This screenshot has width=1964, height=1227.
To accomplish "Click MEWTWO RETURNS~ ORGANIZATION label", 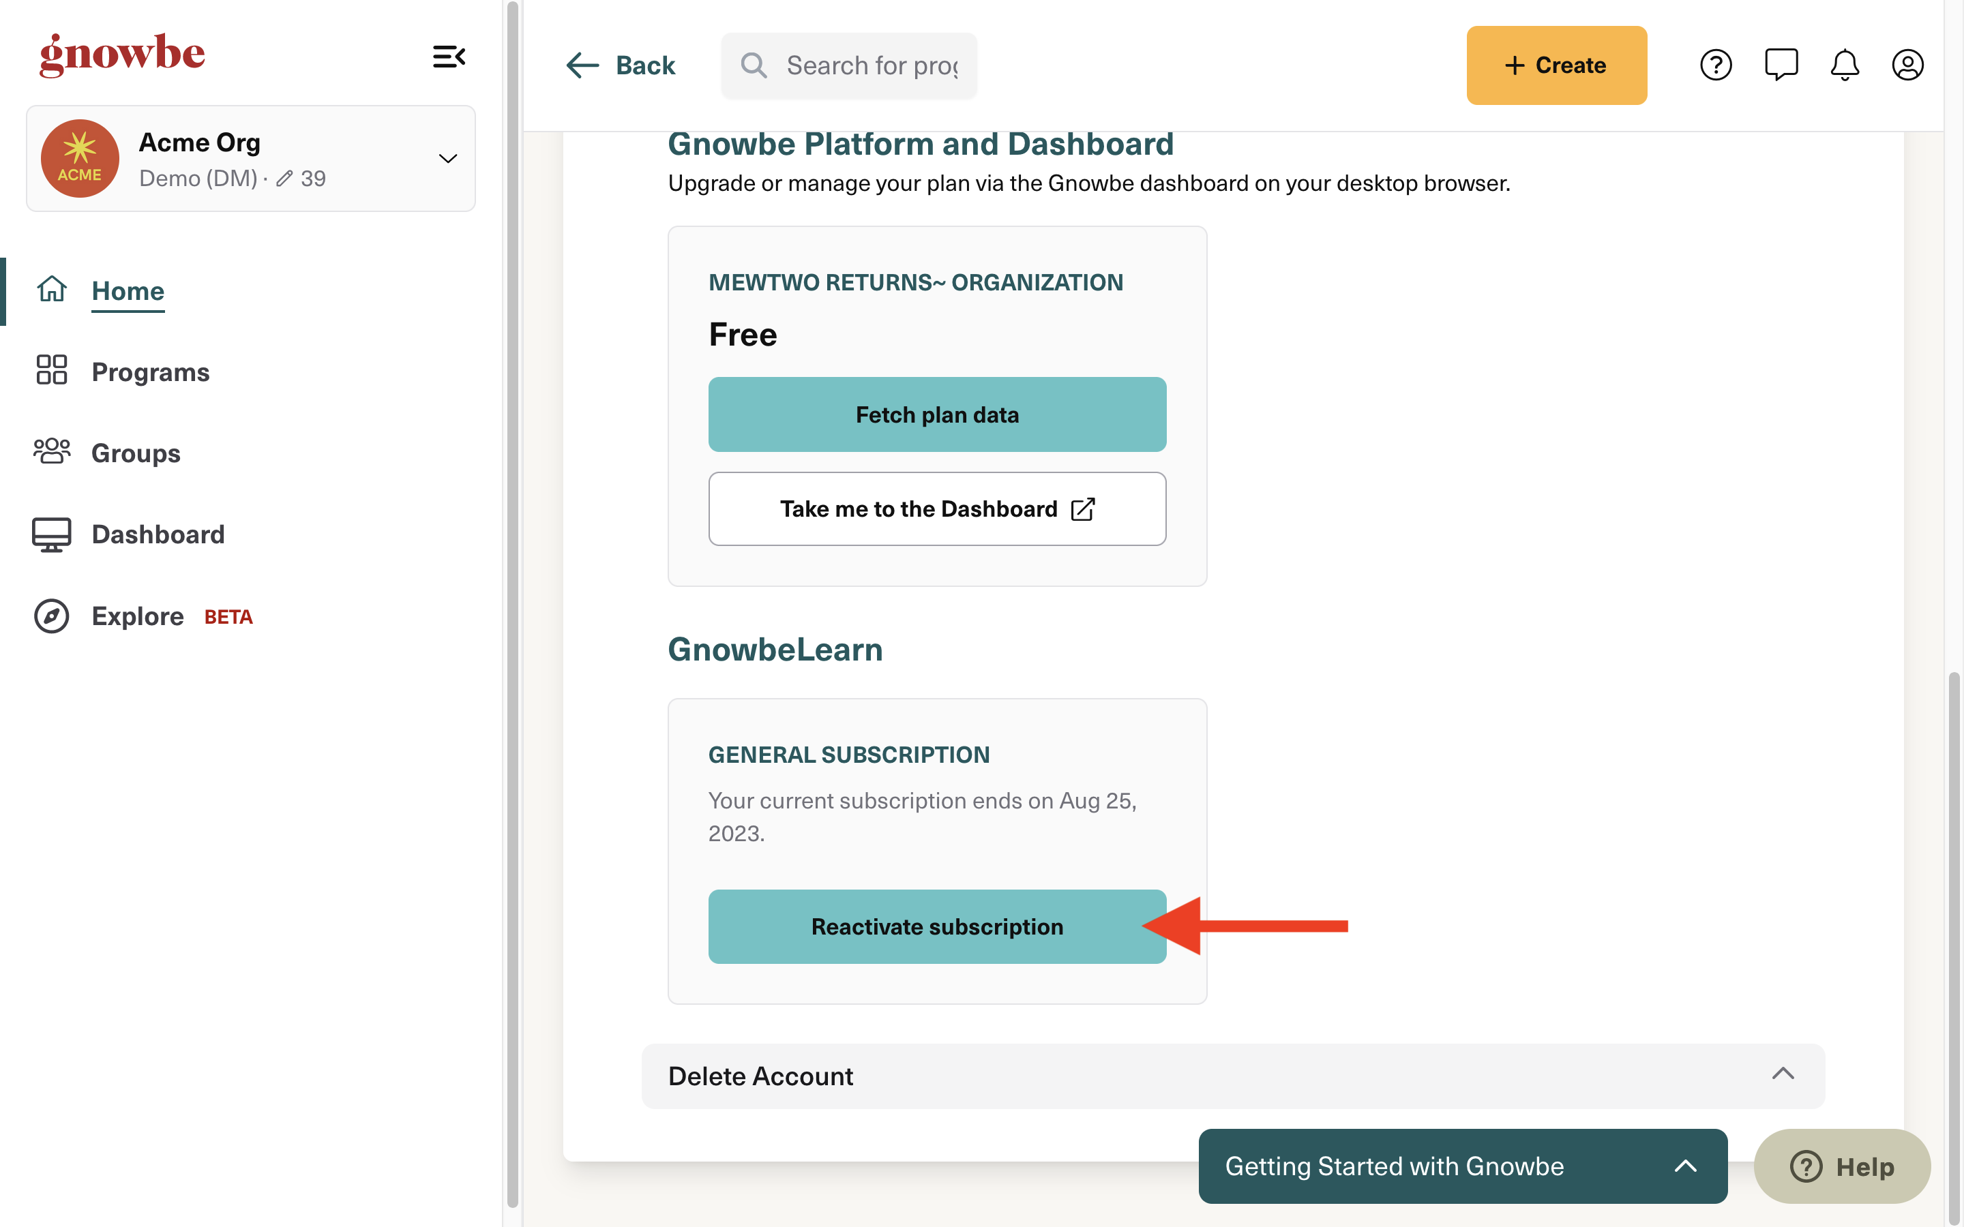I will [x=915, y=282].
